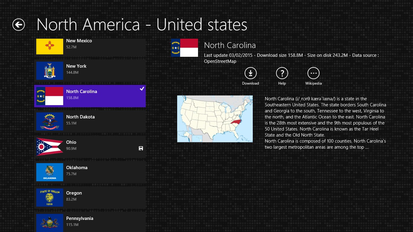
Task: Open the Oklahoma state entry
Action: [90, 172]
